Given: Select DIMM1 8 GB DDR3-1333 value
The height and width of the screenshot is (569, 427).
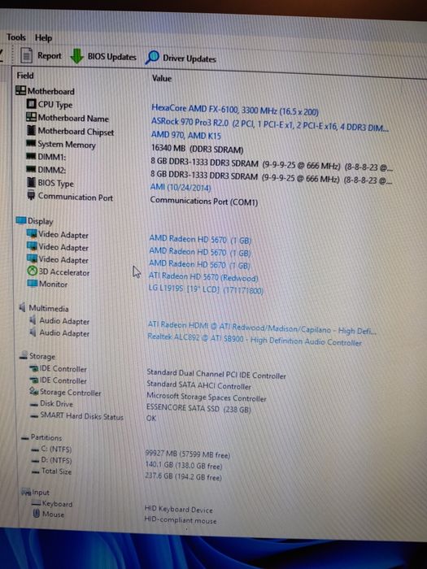Looking at the screenshot, I should [x=272, y=166].
